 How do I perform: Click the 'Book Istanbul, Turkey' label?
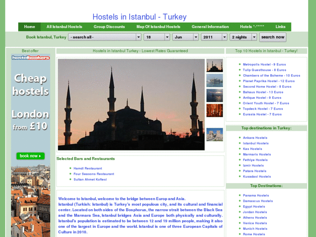pos(46,37)
